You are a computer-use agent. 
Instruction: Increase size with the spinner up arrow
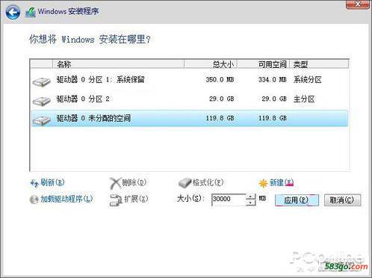coord(251,197)
